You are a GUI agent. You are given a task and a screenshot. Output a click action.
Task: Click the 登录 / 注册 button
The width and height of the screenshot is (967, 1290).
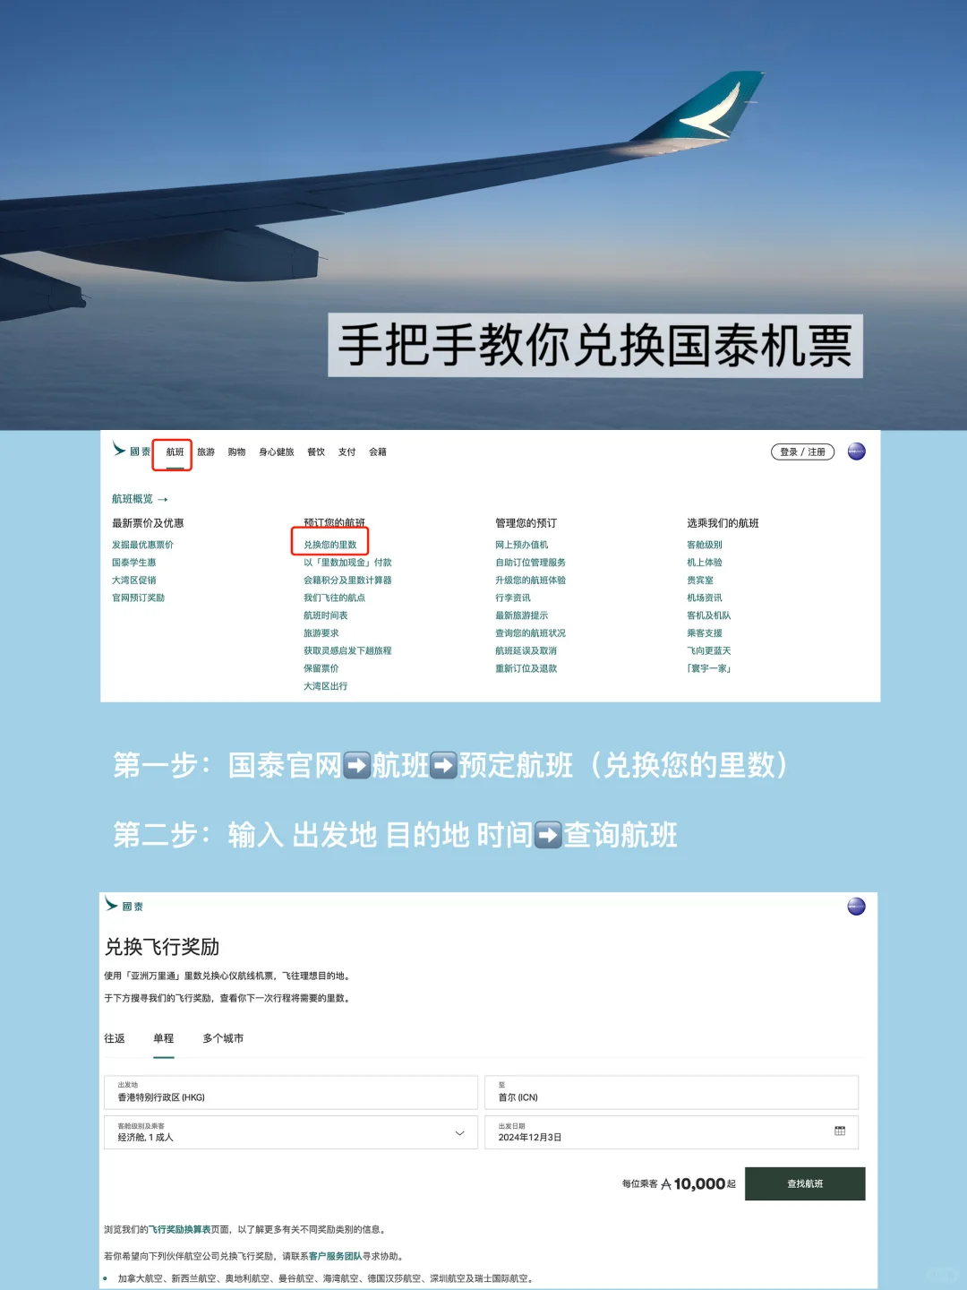[x=802, y=451]
